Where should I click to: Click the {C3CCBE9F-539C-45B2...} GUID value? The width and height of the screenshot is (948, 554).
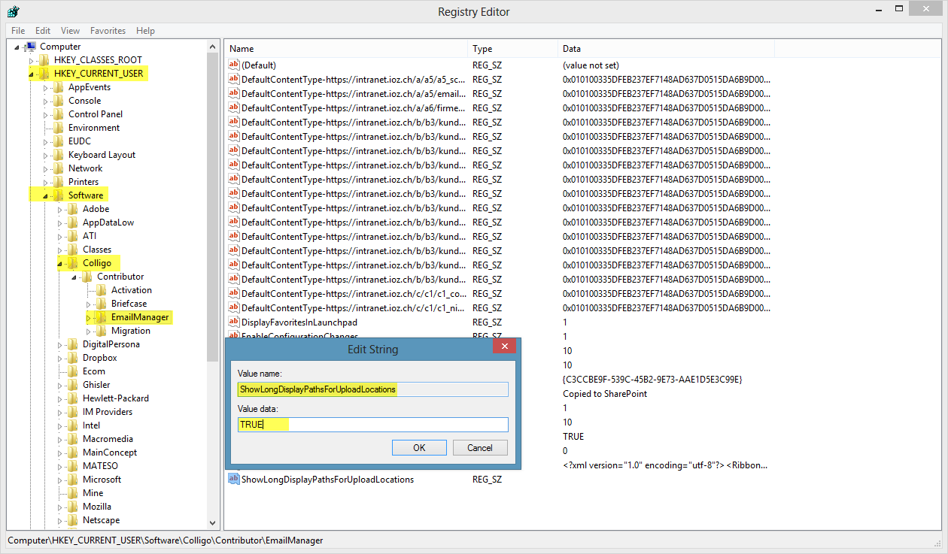click(x=652, y=380)
